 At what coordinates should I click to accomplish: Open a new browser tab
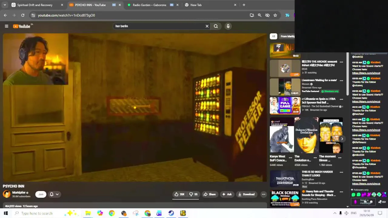244,5
